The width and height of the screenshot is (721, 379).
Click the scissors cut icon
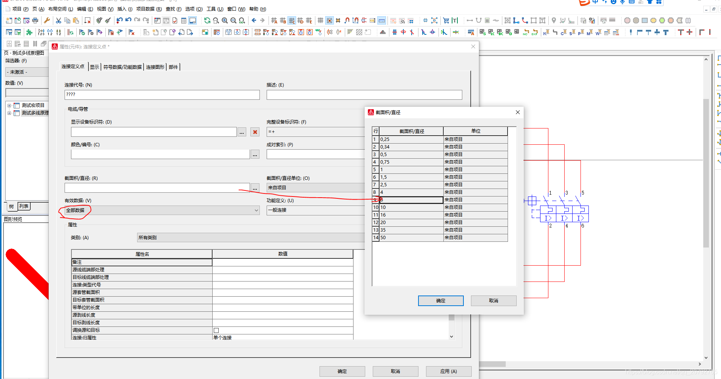pyautogui.click(x=59, y=20)
